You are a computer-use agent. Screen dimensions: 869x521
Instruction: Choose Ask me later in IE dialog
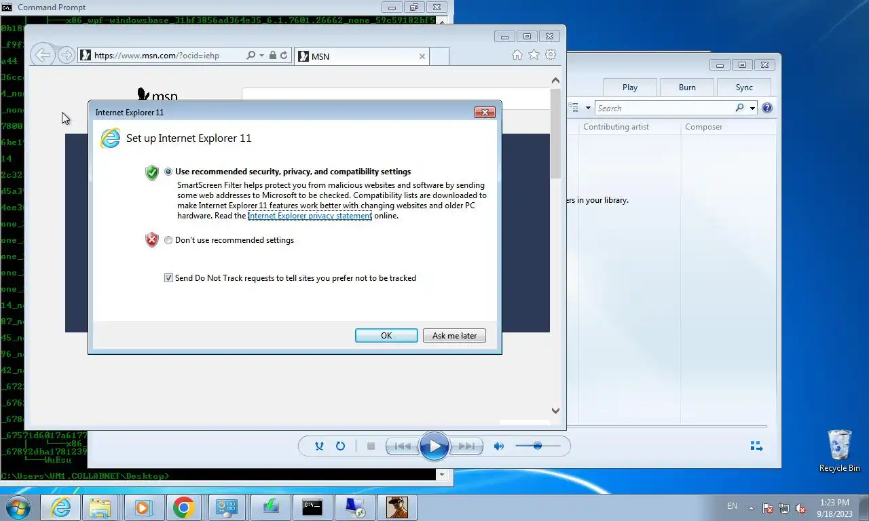pos(454,335)
